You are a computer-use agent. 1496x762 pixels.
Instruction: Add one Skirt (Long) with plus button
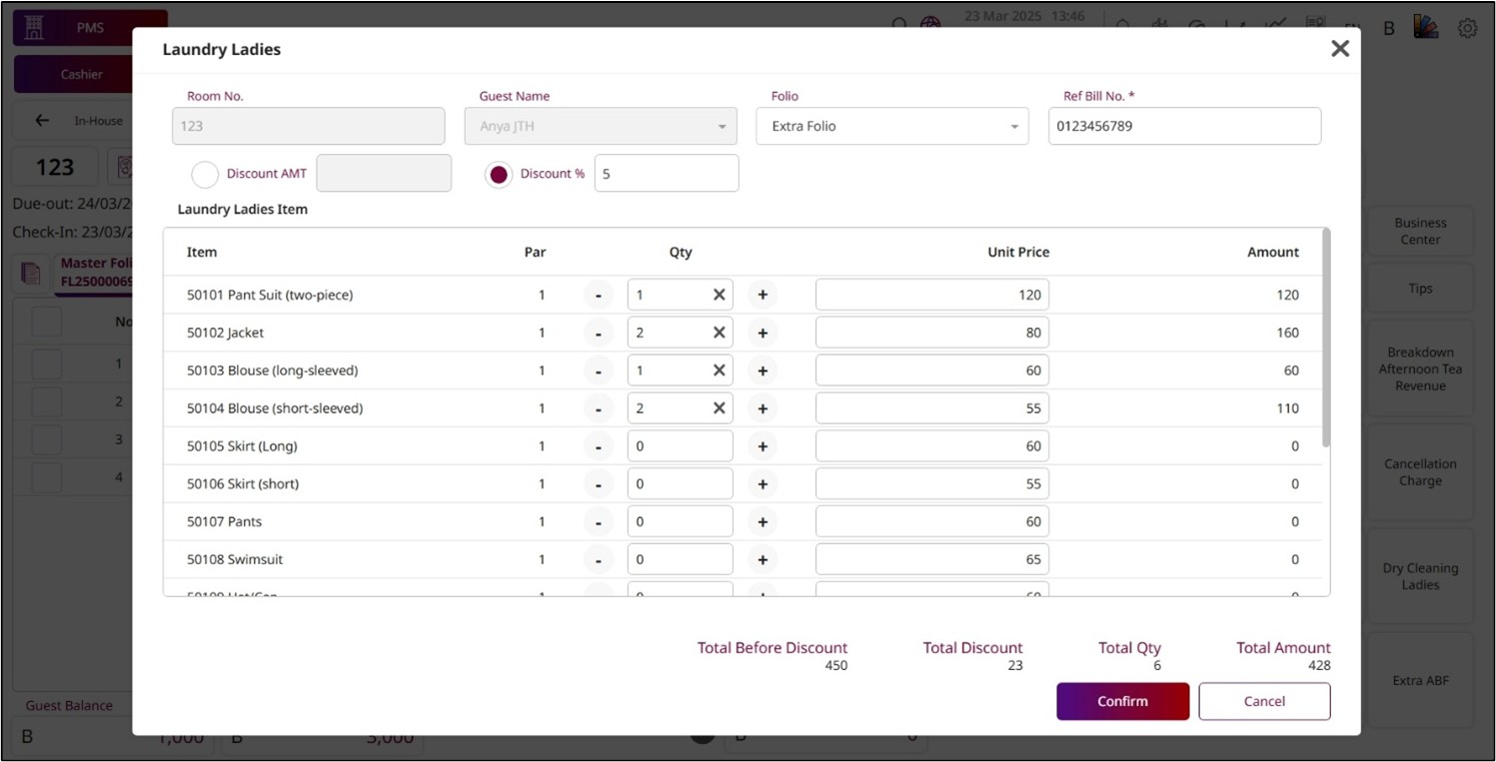click(x=761, y=446)
